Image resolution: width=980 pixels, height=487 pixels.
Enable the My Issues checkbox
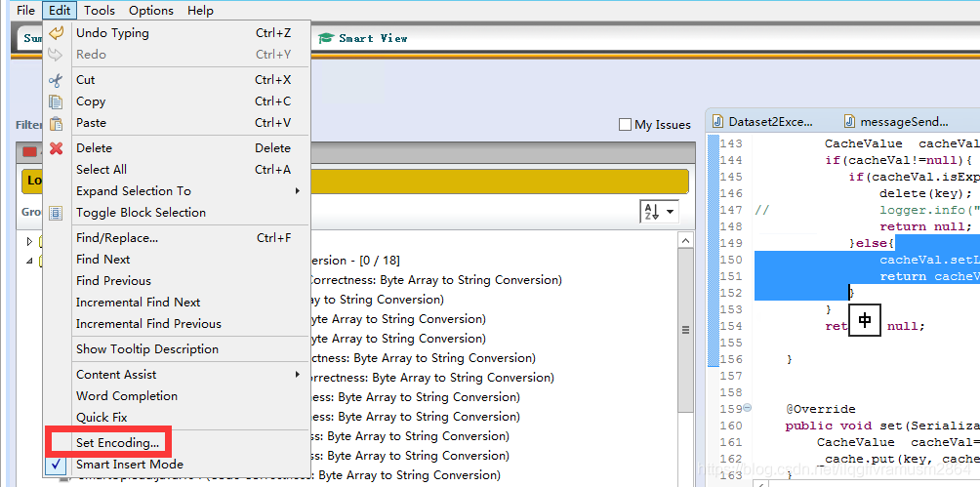pyautogui.click(x=625, y=125)
